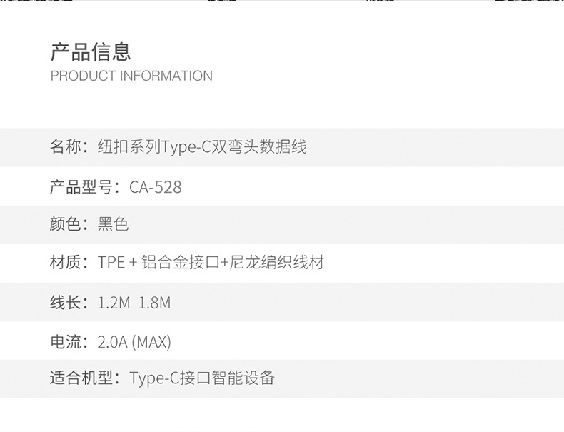Image resolution: width=564 pixels, height=432 pixels.
Task: Click the 材质 label
Action: pos(66,263)
